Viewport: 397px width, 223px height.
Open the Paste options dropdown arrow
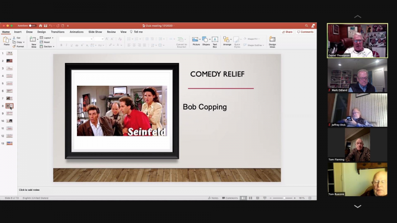pyautogui.click(x=10, y=40)
